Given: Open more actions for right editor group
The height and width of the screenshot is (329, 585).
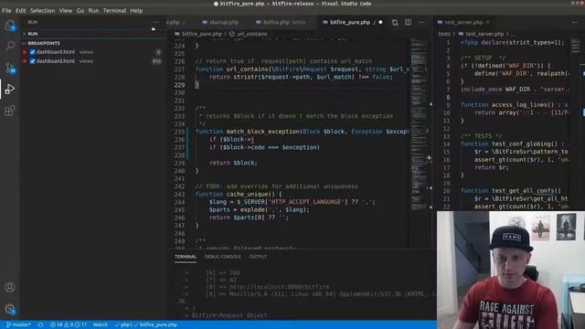Looking at the screenshot, I should [x=575, y=22].
